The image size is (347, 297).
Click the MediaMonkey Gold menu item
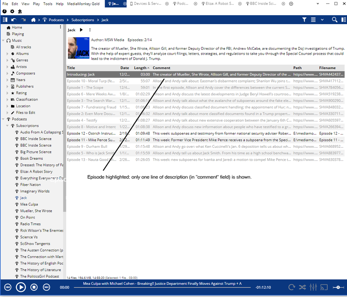pos(83,4)
